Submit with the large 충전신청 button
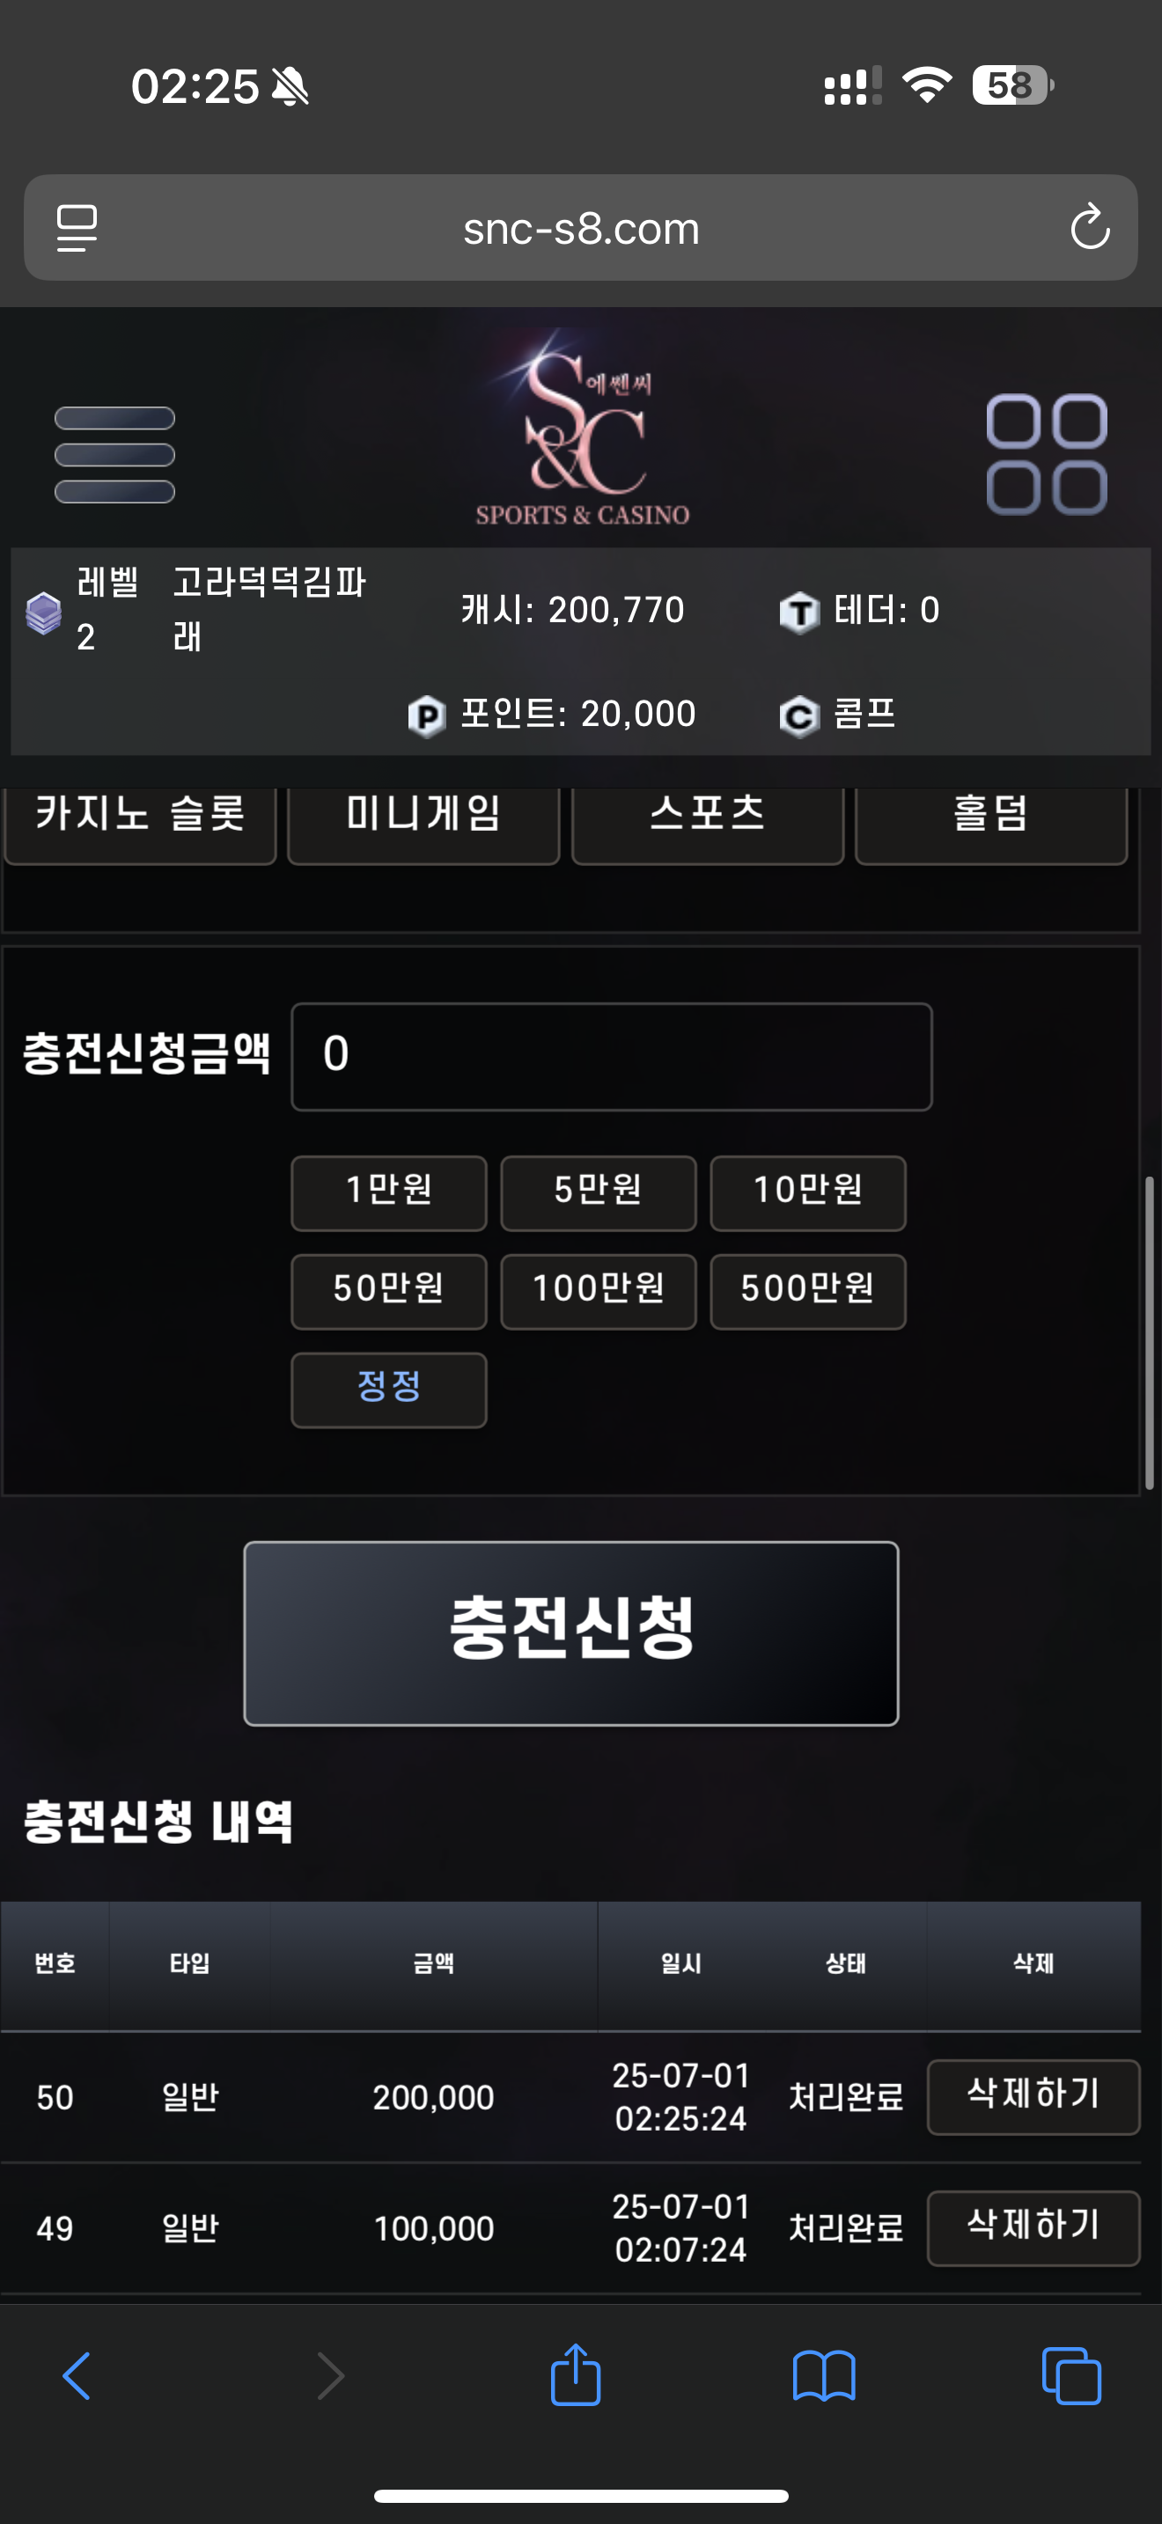The width and height of the screenshot is (1162, 2524). (x=571, y=1633)
